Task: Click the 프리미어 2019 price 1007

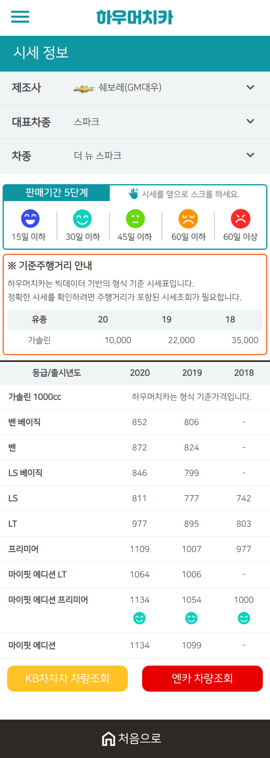Action: coord(192,549)
